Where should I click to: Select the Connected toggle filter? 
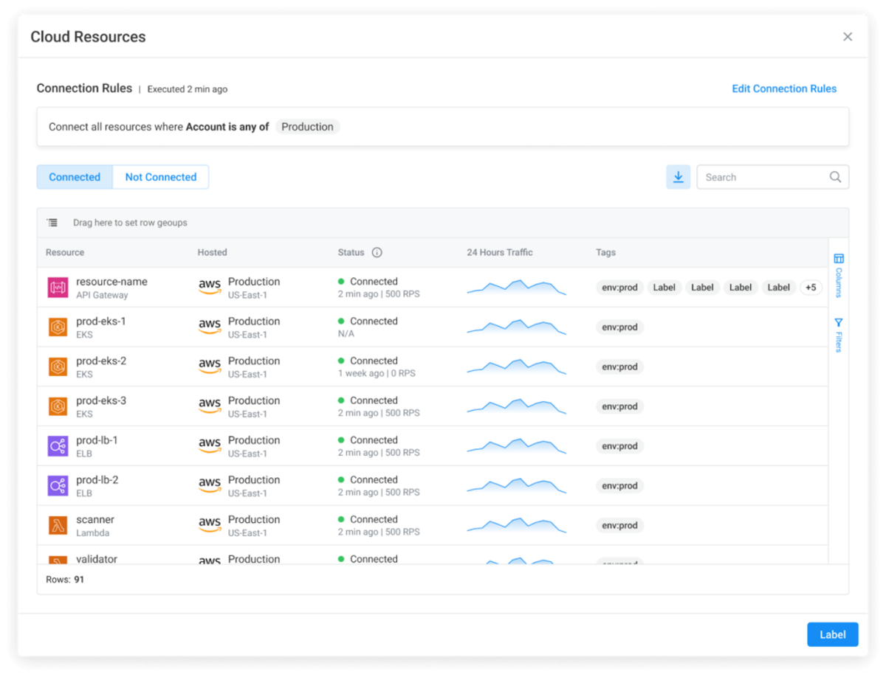(75, 177)
